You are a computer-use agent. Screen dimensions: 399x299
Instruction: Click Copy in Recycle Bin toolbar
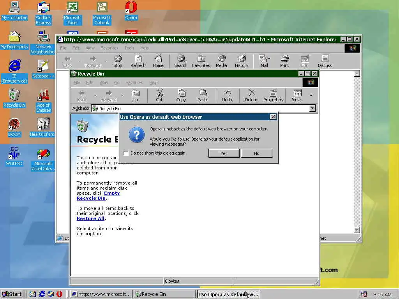coord(181,96)
